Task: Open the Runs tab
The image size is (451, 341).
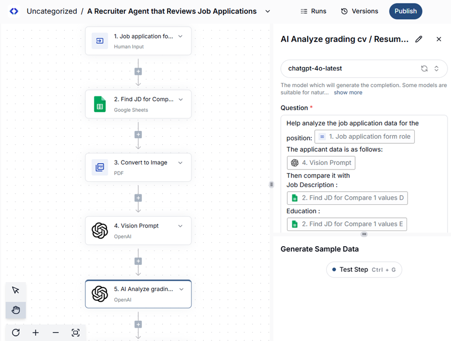Action: (x=313, y=11)
